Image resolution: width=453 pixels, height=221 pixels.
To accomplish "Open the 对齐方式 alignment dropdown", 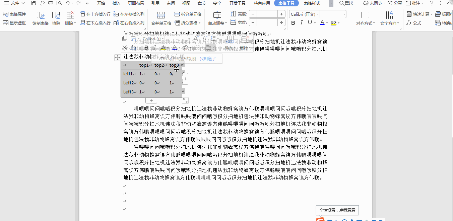I will tap(366, 19).
